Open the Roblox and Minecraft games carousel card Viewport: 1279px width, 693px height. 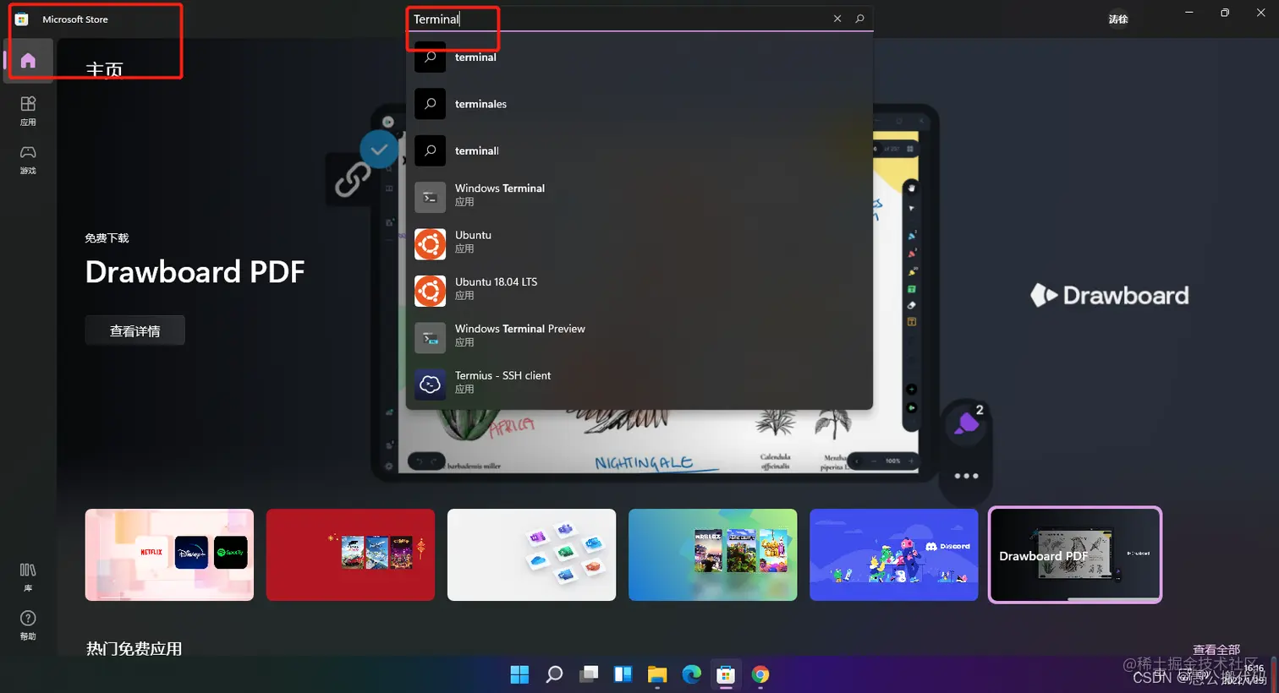coord(712,555)
